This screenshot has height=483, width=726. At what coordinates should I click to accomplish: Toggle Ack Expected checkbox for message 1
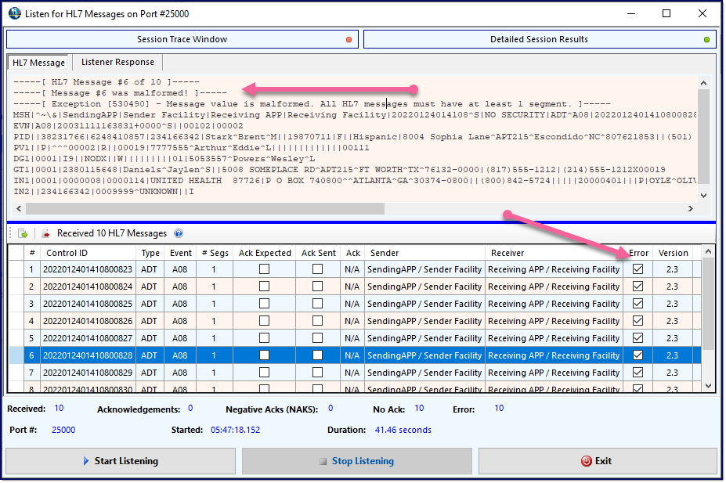(264, 269)
